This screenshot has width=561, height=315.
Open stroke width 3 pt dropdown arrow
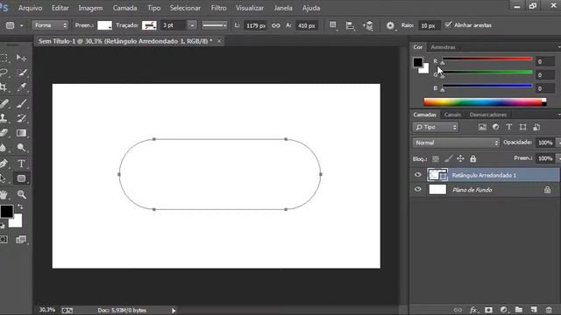[192, 25]
